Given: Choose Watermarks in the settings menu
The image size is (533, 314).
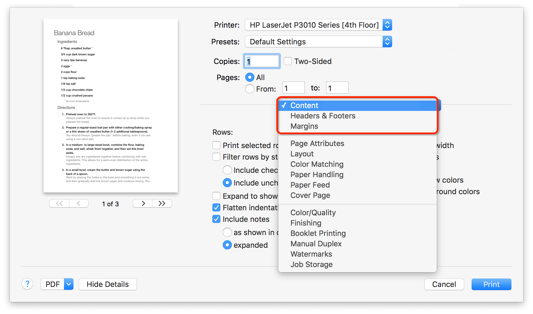Looking at the screenshot, I should point(311,254).
